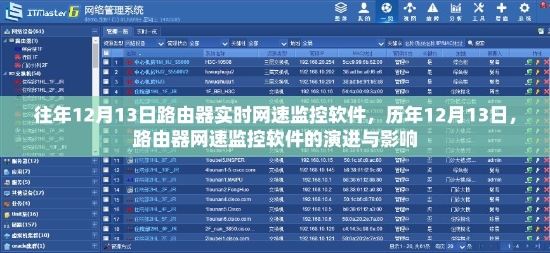Open device link 中心机房1HL_HJ__S5600
Image resolution: width=550 pixels, height=253 pixels.
pyautogui.click(x=160, y=63)
